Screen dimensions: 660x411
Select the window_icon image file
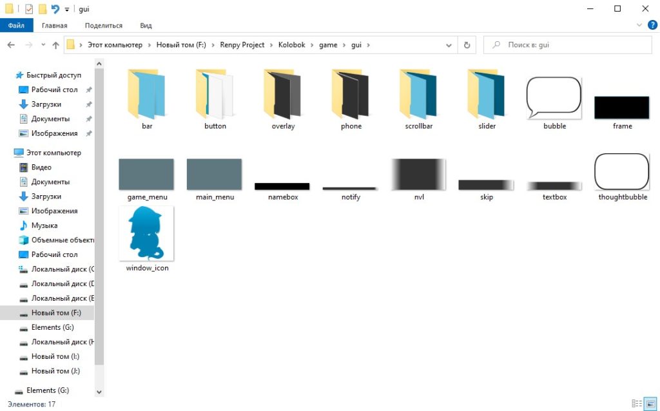(x=146, y=233)
